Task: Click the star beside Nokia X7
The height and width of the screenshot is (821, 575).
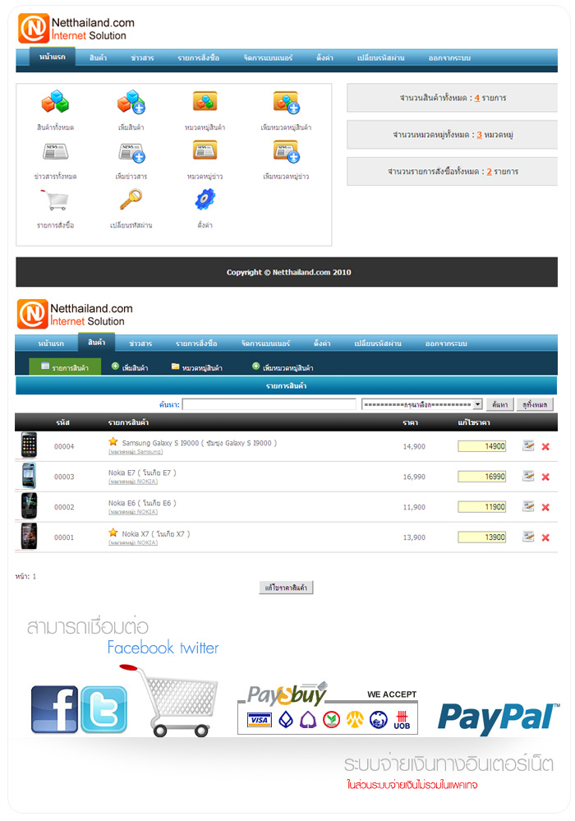Action: [113, 533]
